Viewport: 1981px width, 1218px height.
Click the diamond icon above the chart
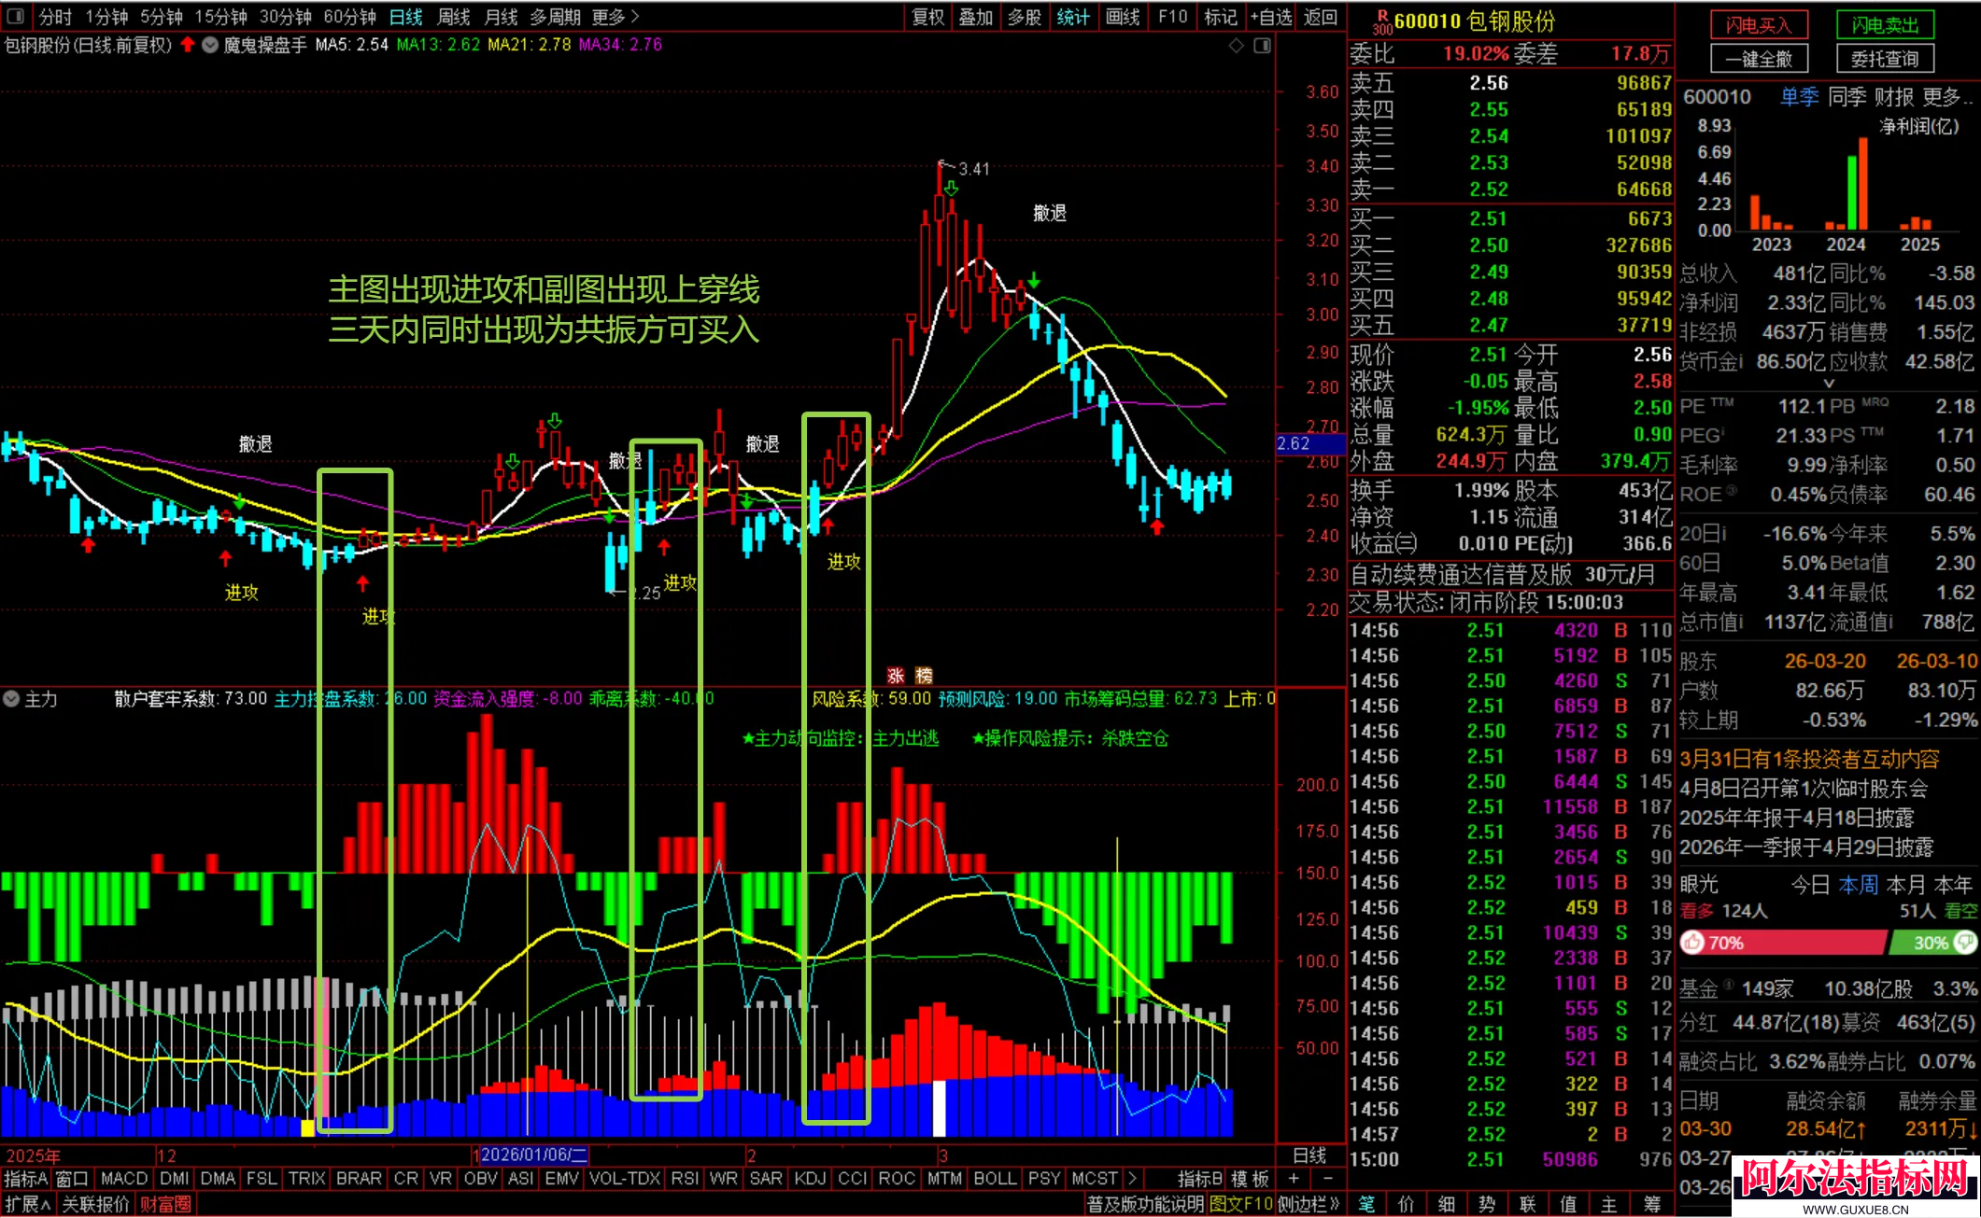(1237, 45)
